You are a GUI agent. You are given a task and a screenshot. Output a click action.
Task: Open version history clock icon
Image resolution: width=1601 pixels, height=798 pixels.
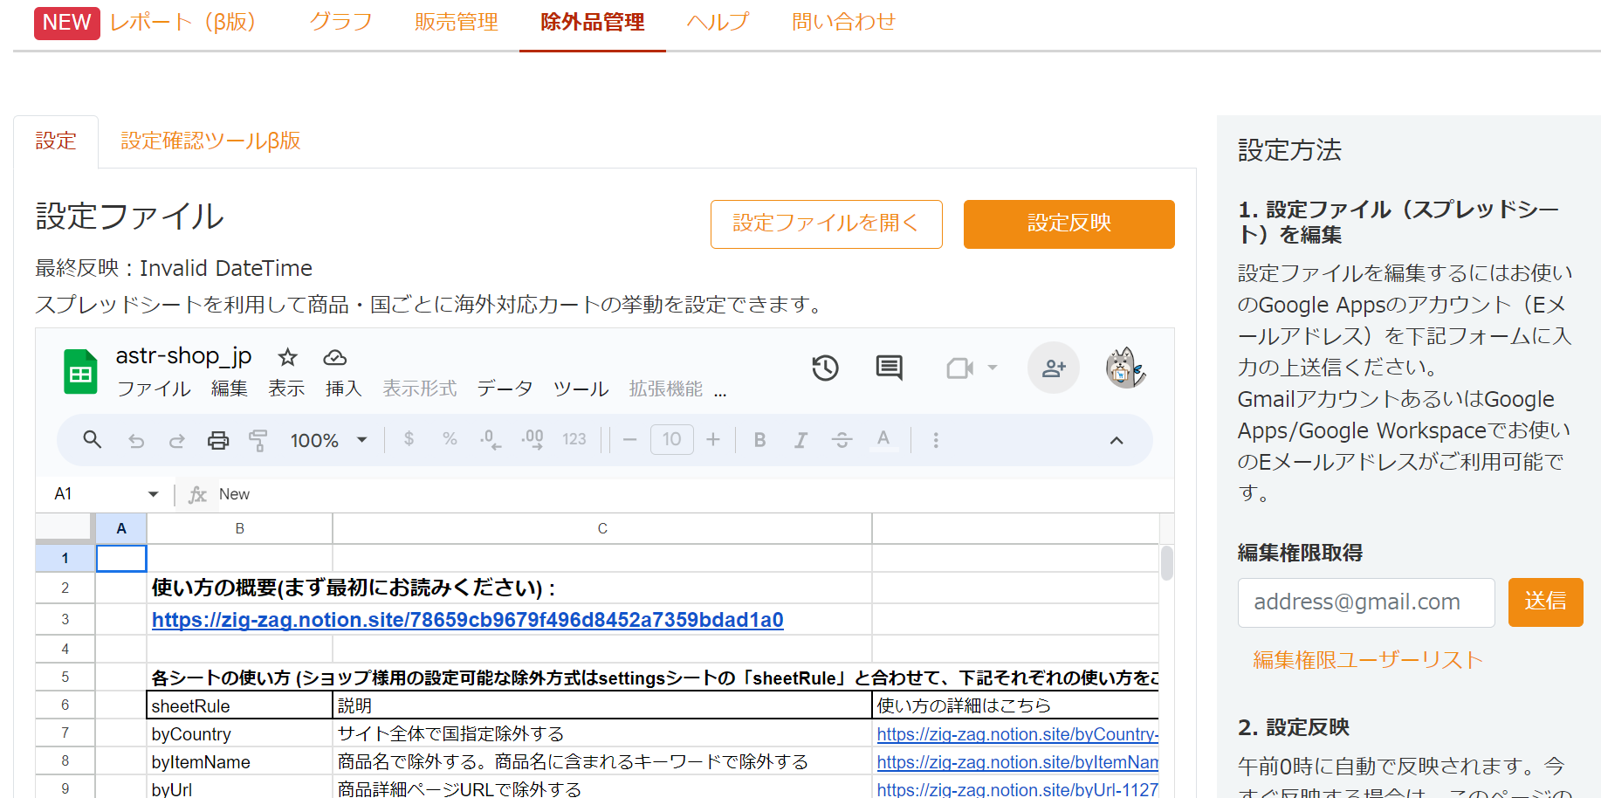coord(825,368)
